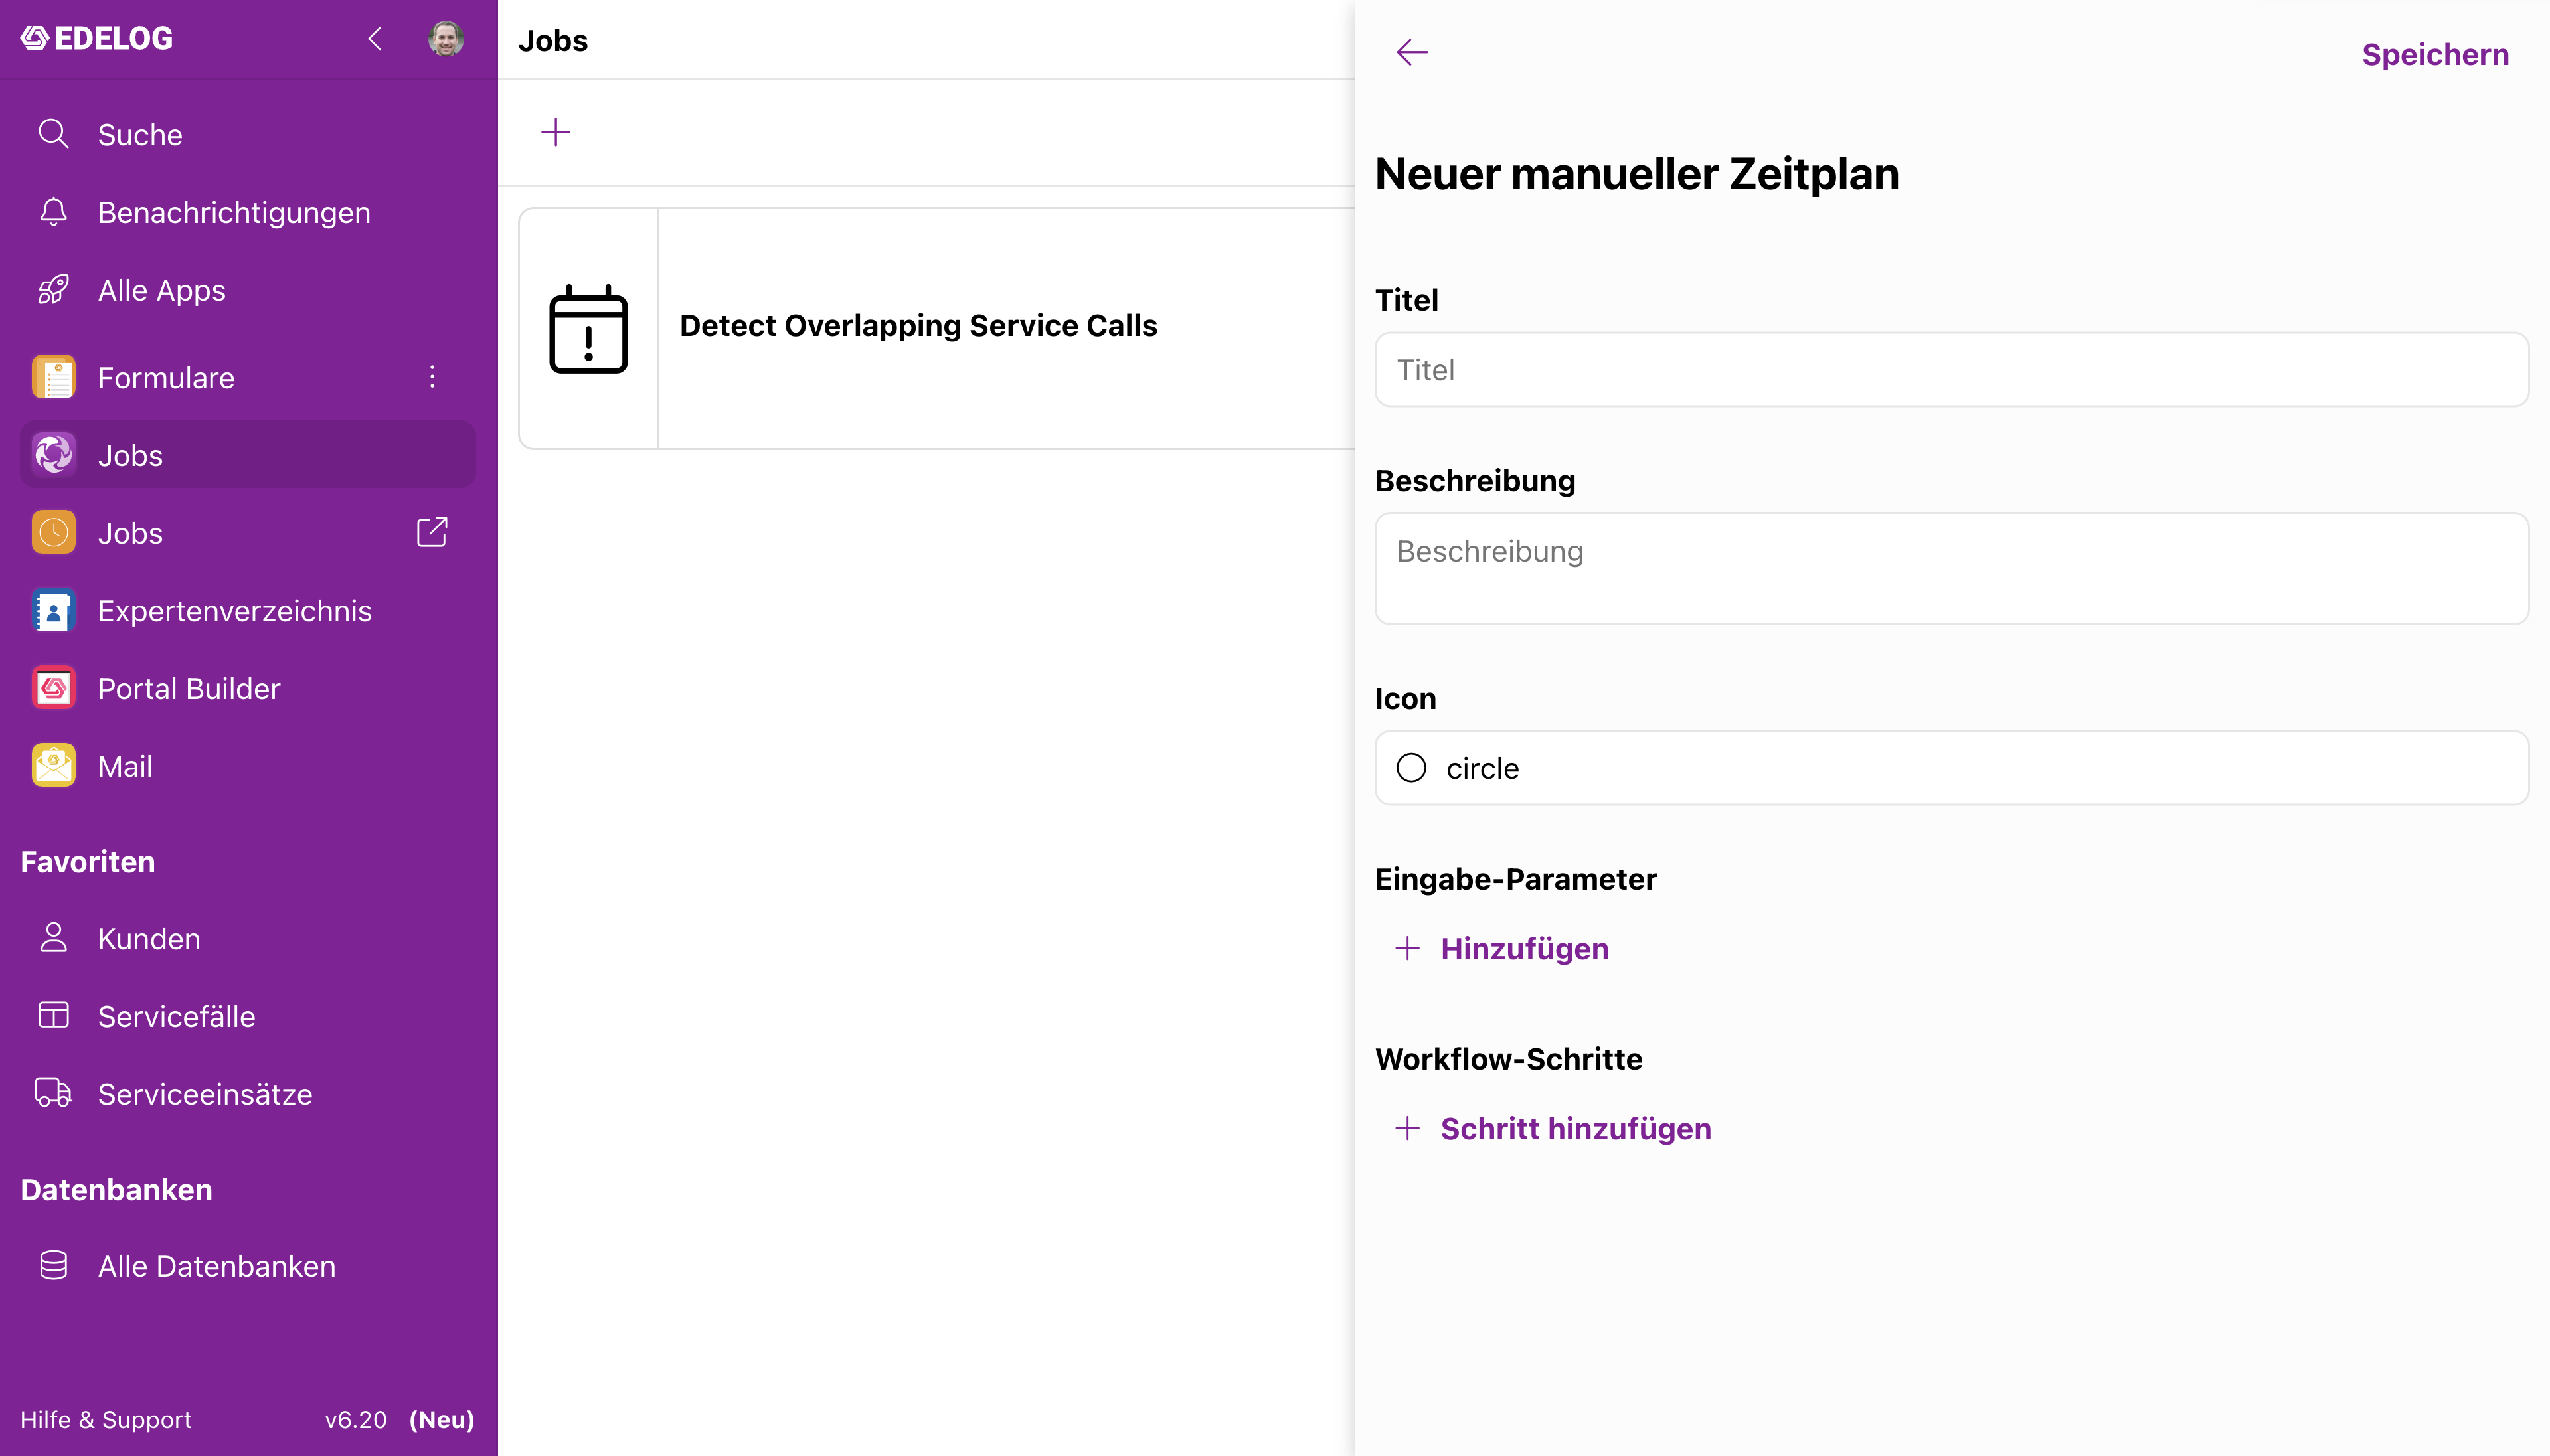The height and width of the screenshot is (1456, 2550).
Task: Go back with the left arrow
Action: point(1412,52)
